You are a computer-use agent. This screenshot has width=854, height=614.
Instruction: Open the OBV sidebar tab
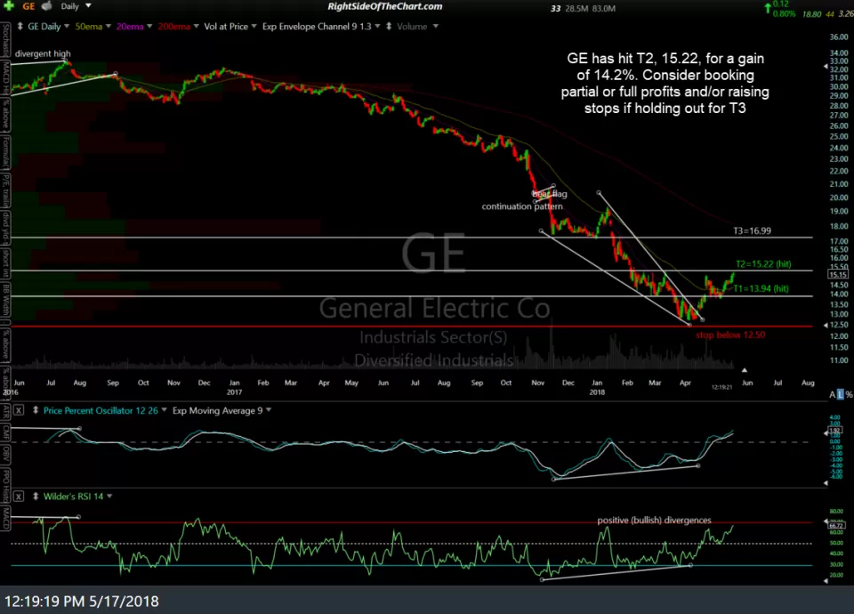coord(5,454)
